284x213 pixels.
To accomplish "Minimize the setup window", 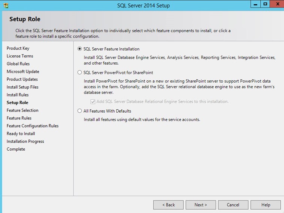I will pos(255,4).
